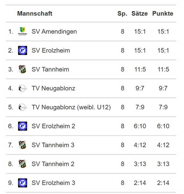
Task: Open TV Neugablonz (weibl. U12) team entry
Action: tap(71, 107)
